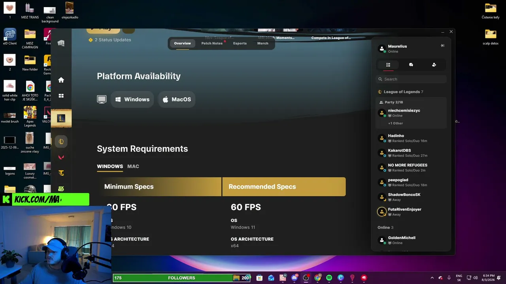Open the eID Client desktop shortcut
The image size is (506, 284).
click(10, 37)
